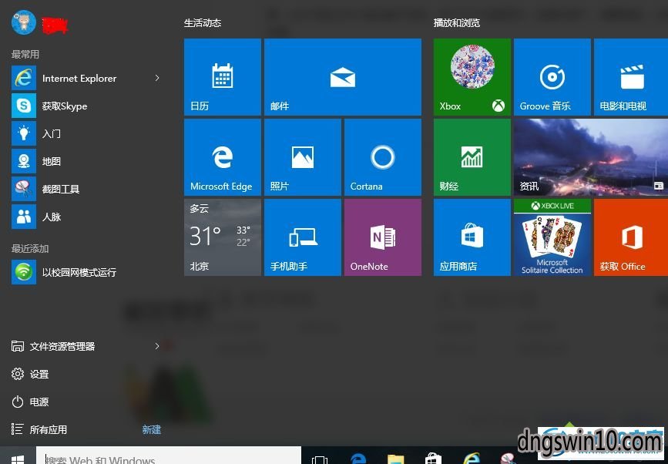This screenshot has height=464, width=668.
Task: Launch the OneNote tile
Action: tap(383, 237)
